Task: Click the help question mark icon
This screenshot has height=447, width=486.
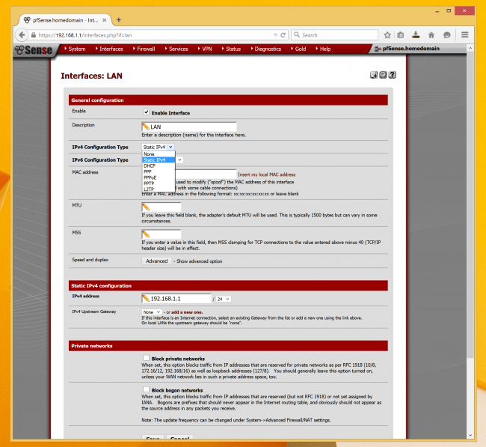Action: click(x=393, y=75)
